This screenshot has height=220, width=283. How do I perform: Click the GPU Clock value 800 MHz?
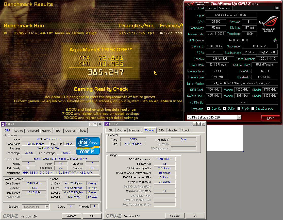coord(214,90)
